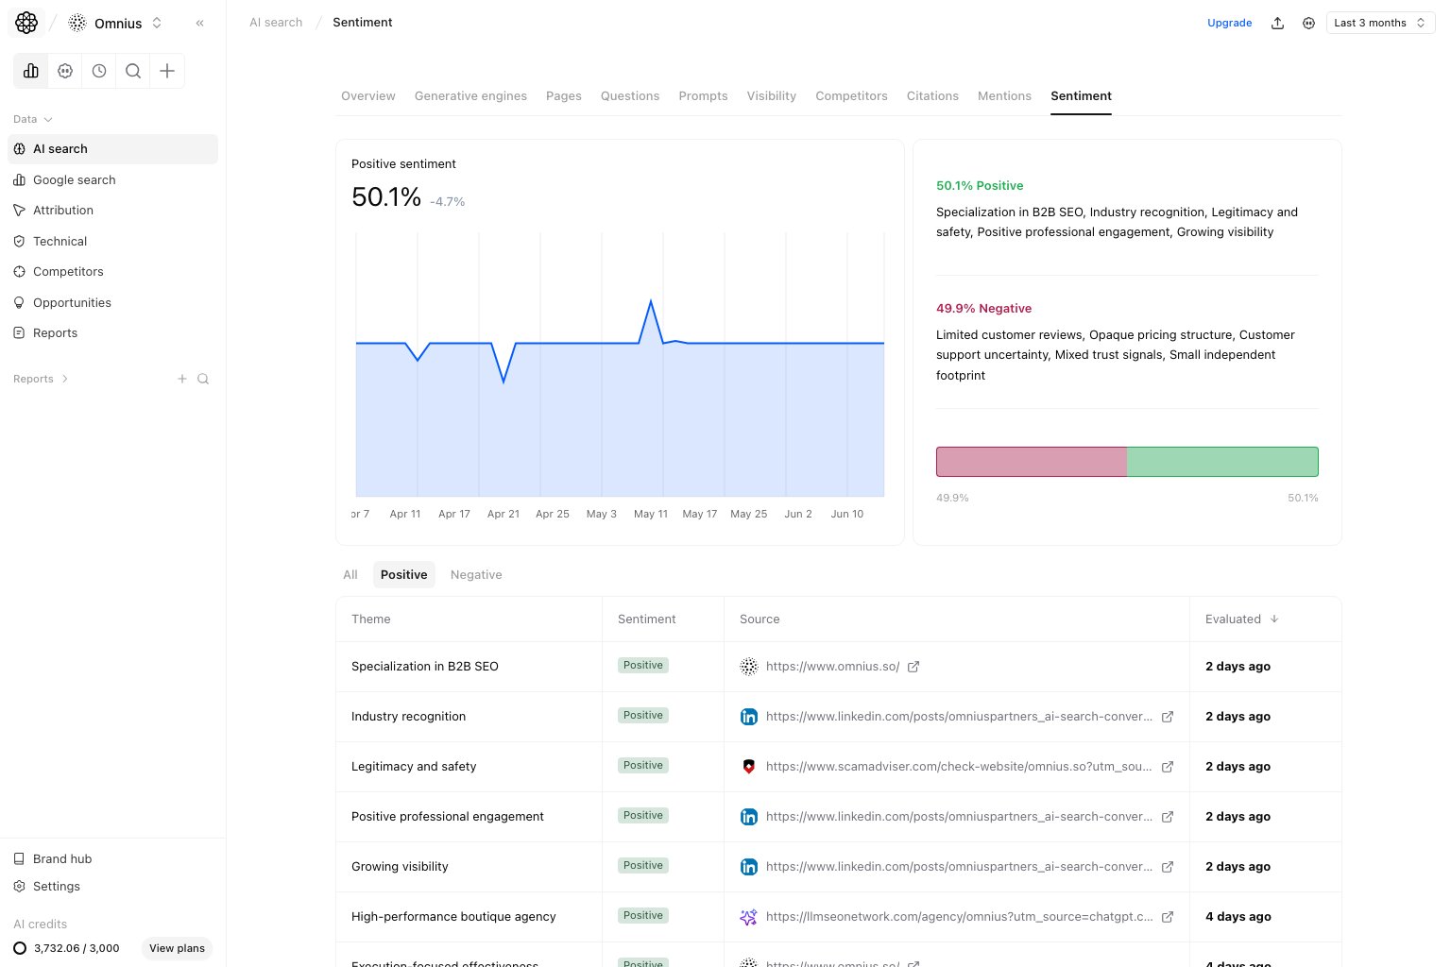The width and height of the screenshot is (1451, 967).
Task: Click the 50.1% Positive heading
Action: coord(980,186)
